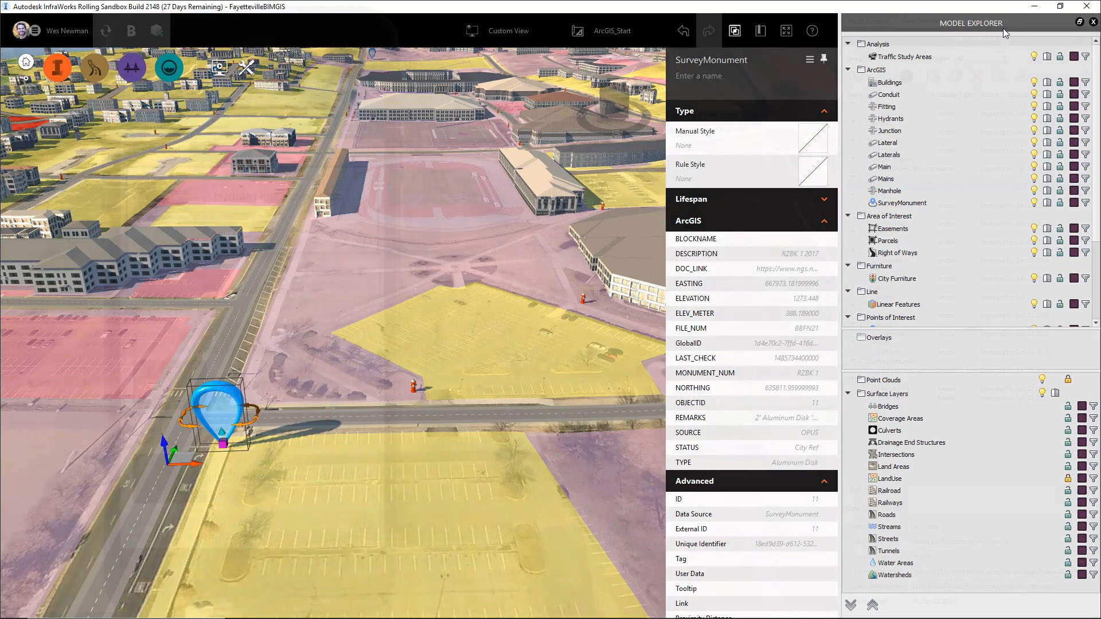Click the Model Builder icon in top bar
1101x619 pixels.
[157, 31]
